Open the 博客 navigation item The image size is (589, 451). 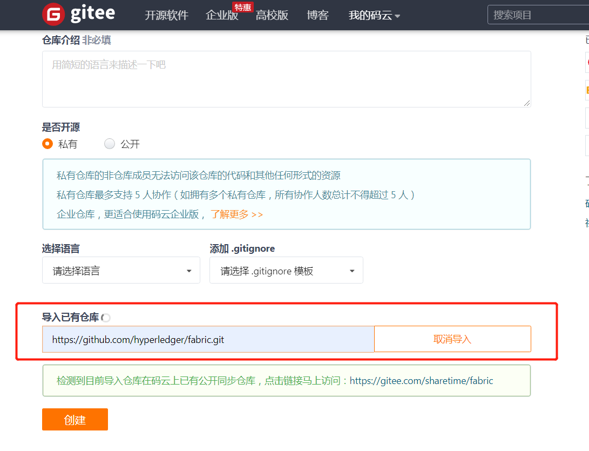click(318, 15)
